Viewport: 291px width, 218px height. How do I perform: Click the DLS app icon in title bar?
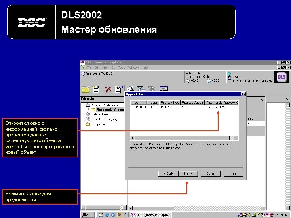click(x=82, y=62)
